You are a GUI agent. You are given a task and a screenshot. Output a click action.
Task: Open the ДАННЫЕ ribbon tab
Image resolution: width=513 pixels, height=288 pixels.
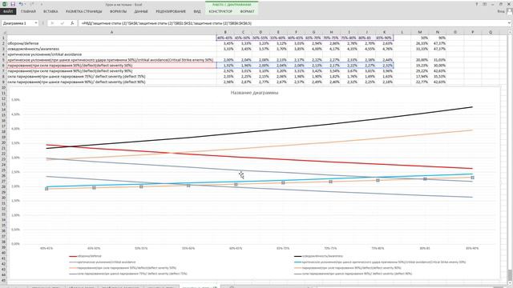[x=141, y=11]
